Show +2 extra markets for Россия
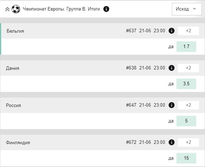Viewport: 205px width, 167px height. point(188,105)
